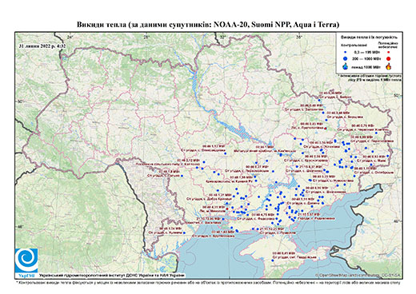The width and height of the screenshot is (416, 294).
Task: Click the blue flame legend icon
Action: (346, 66)
